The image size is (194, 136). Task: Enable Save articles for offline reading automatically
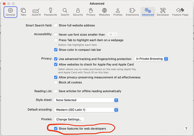pos(56,91)
